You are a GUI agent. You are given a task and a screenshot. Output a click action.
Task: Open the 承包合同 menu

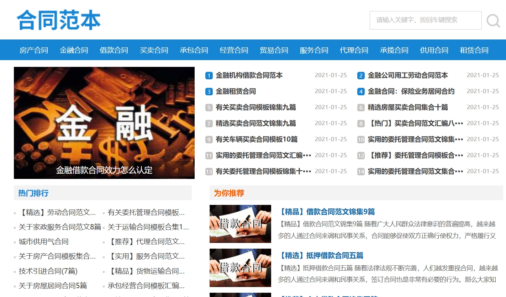click(194, 50)
